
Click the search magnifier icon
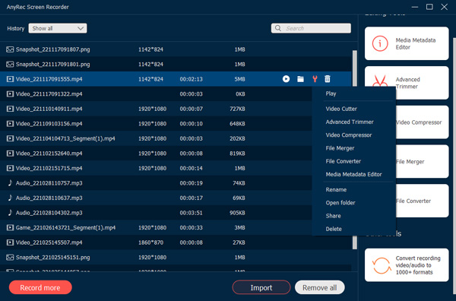278,28
